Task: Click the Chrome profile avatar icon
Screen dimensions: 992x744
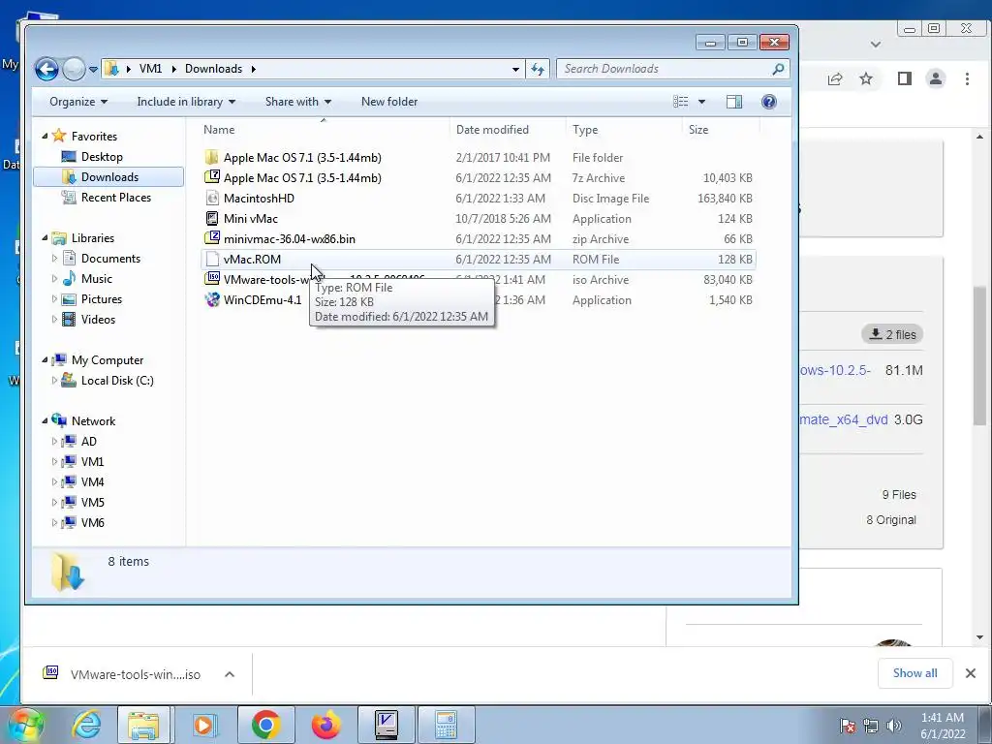Action: tap(936, 78)
